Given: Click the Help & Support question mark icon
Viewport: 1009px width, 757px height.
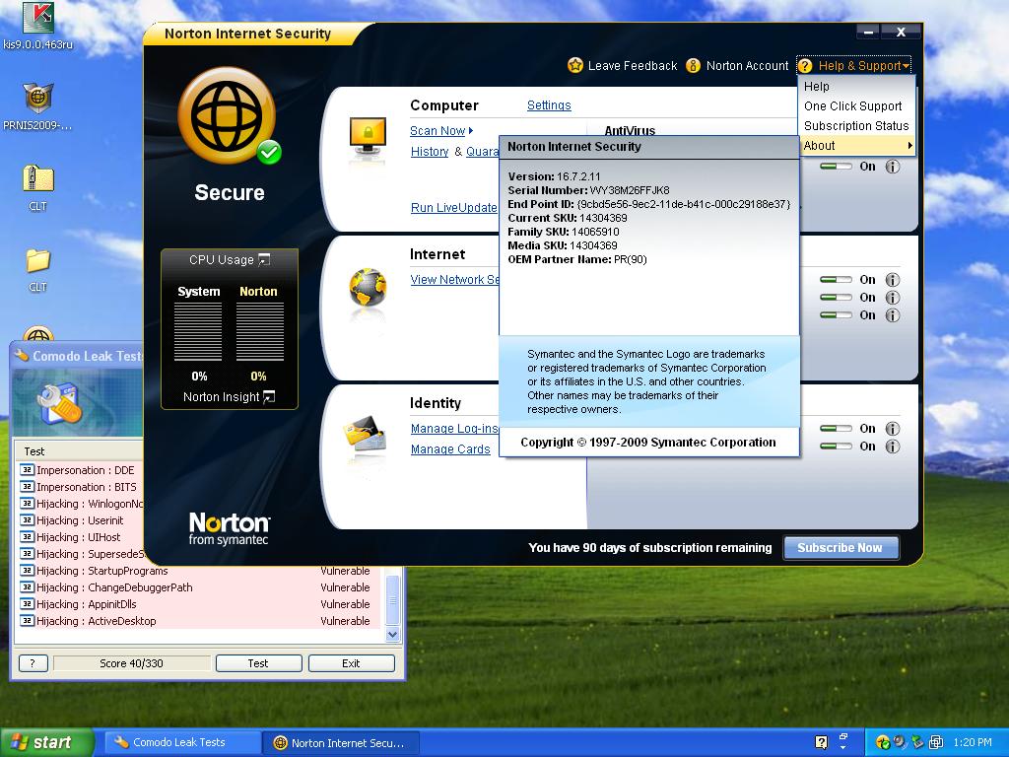Looking at the screenshot, I should click(x=805, y=66).
